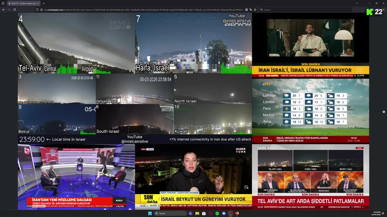Expand the list all tabs dropdown
387x217 pixels.
357,3
